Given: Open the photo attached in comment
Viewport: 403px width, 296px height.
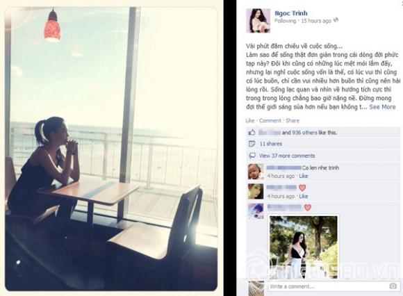Looking at the screenshot, I should 304,247.
